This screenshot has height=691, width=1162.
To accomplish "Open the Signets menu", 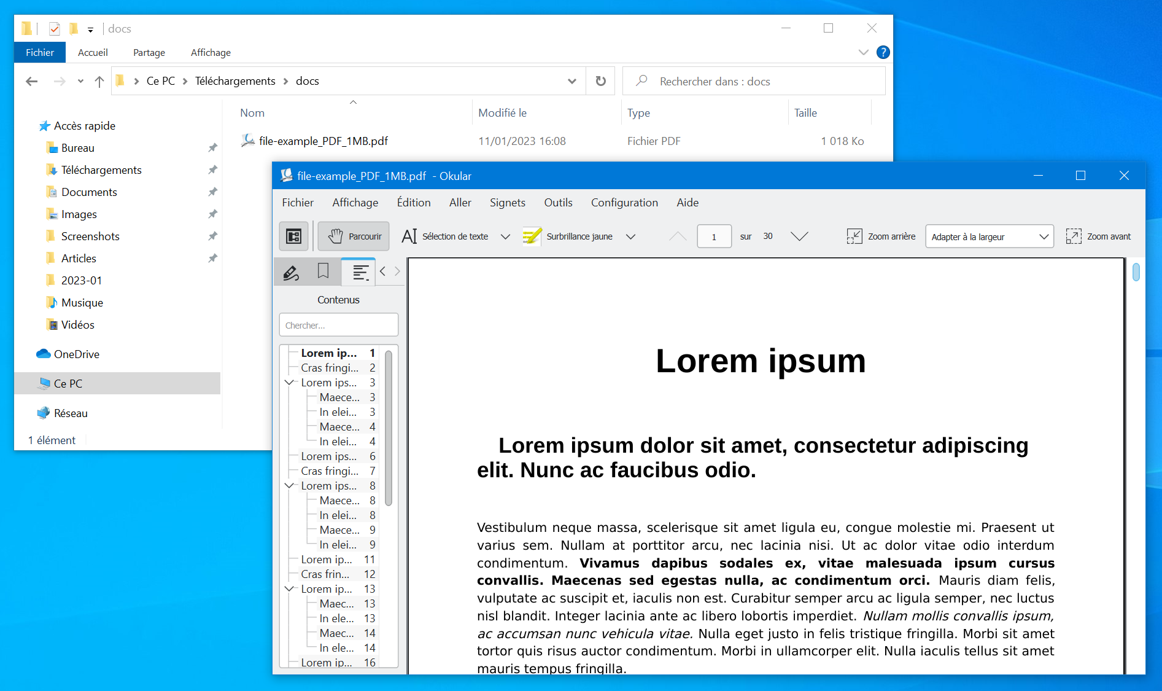I will [508, 203].
